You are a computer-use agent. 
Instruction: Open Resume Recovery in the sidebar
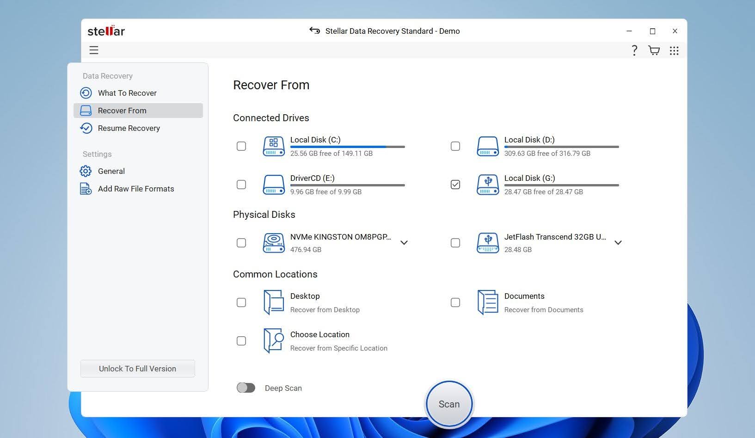(x=138, y=128)
